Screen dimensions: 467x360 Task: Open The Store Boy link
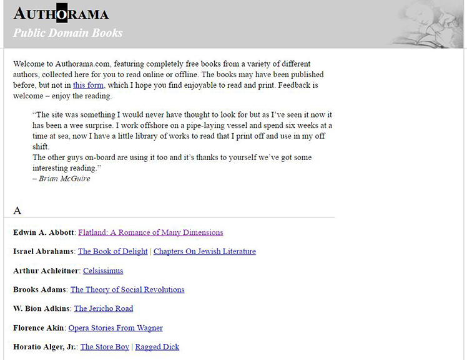point(105,347)
